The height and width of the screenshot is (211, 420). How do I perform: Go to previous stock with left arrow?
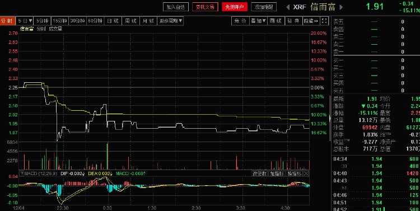point(288,7)
